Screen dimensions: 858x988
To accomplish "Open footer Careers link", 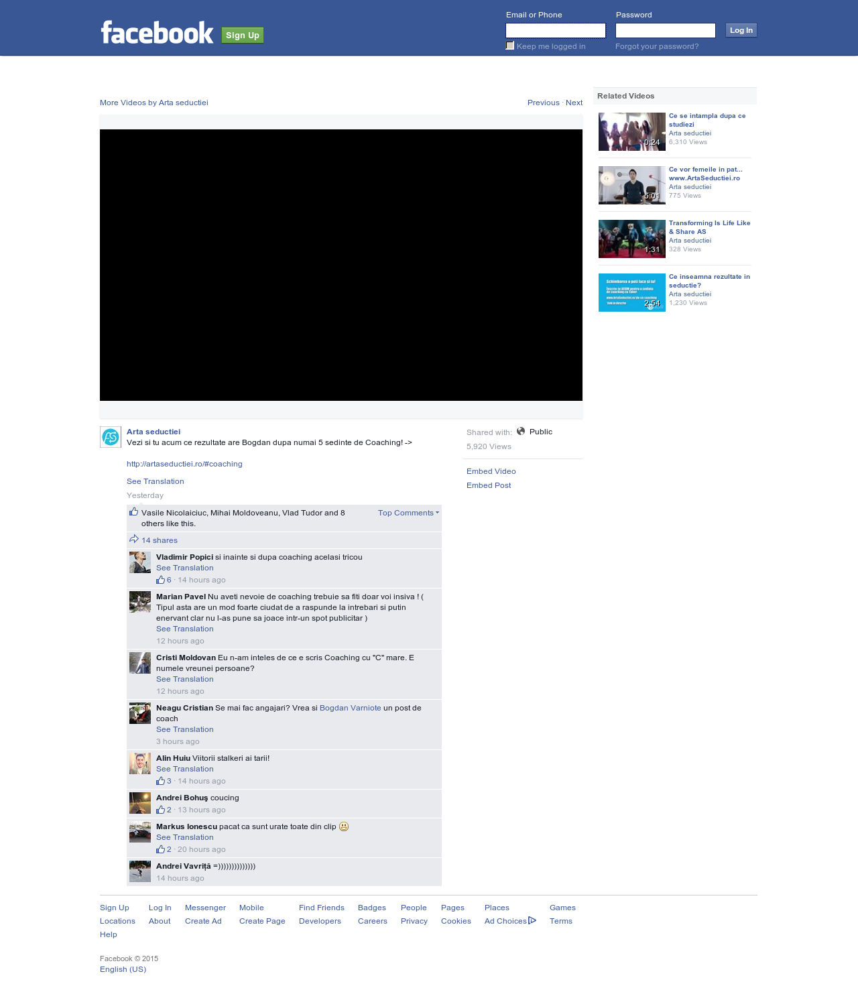I will pyautogui.click(x=373, y=921).
